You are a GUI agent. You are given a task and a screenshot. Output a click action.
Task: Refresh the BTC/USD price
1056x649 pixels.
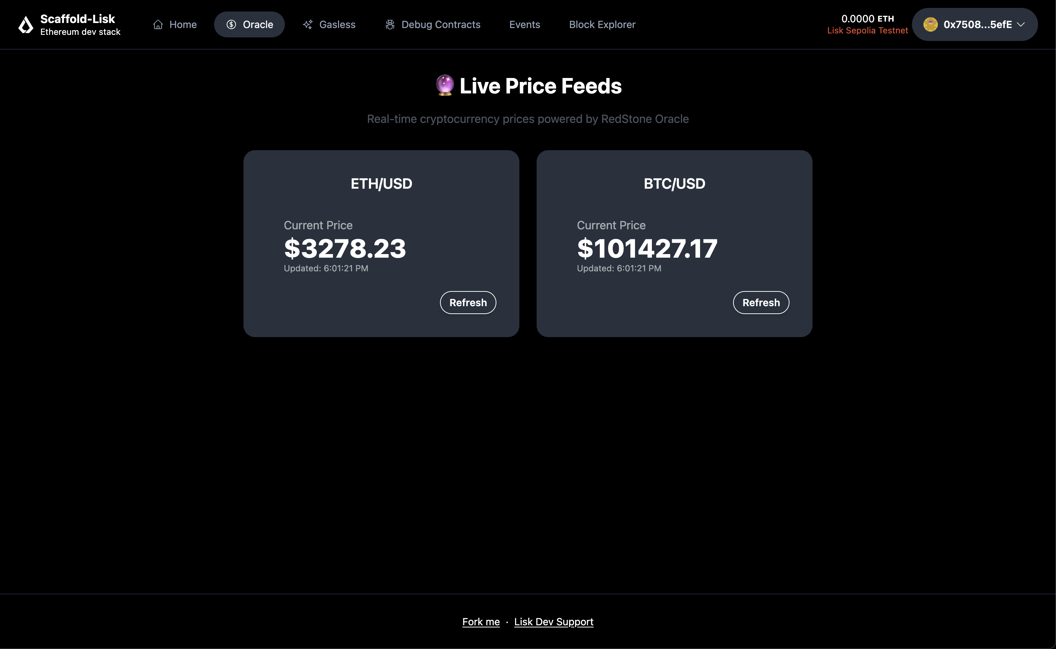[x=761, y=302]
